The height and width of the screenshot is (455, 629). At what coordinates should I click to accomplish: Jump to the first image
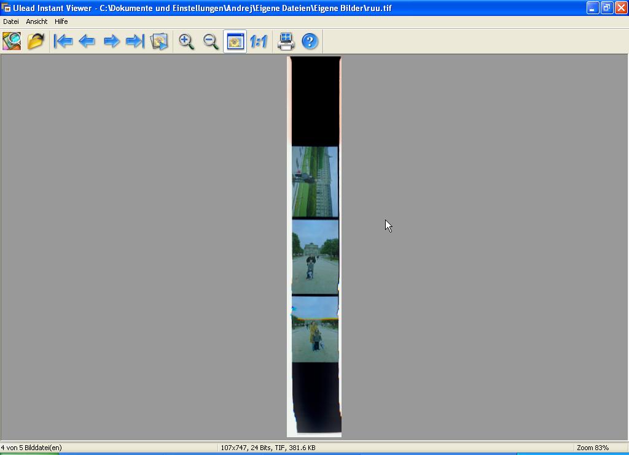(x=63, y=41)
